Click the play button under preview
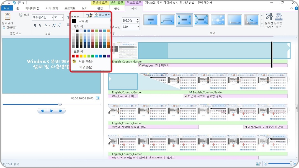Screen dimensions: 299x168 click(x=51, y=111)
